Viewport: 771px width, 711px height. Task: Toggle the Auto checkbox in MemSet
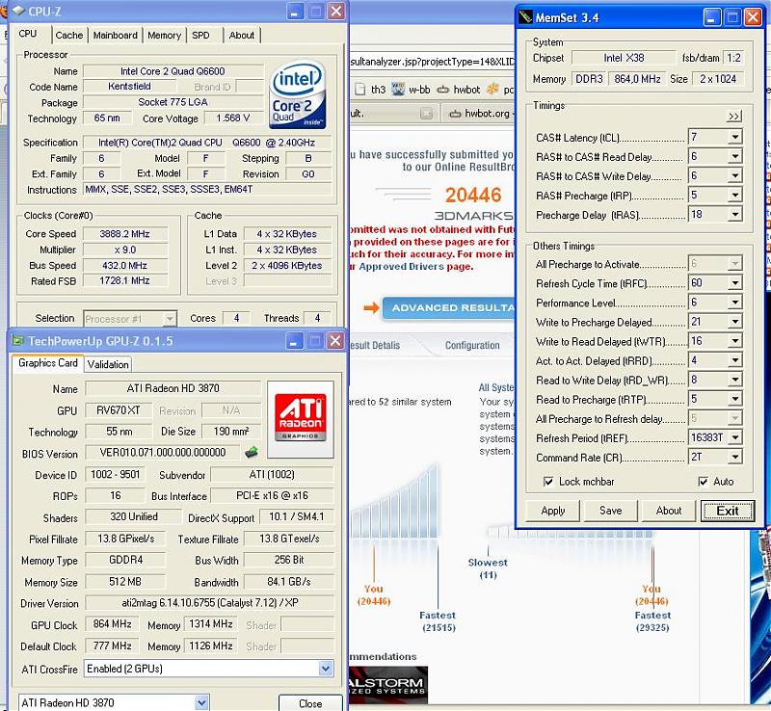tap(704, 482)
